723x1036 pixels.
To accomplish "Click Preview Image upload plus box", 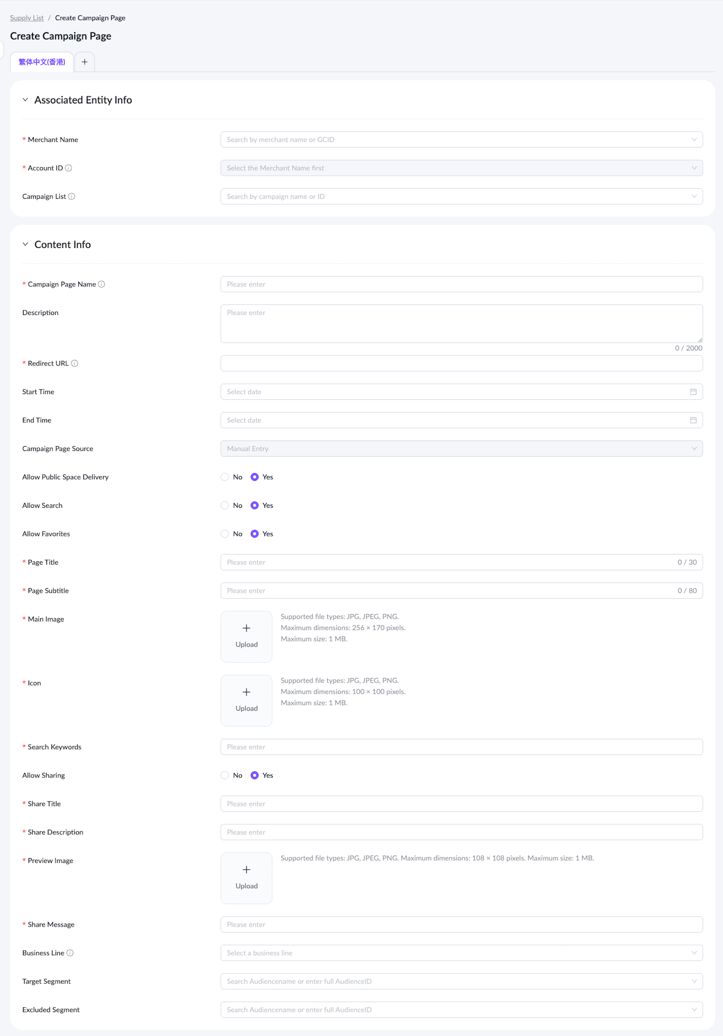I will click(246, 878).
